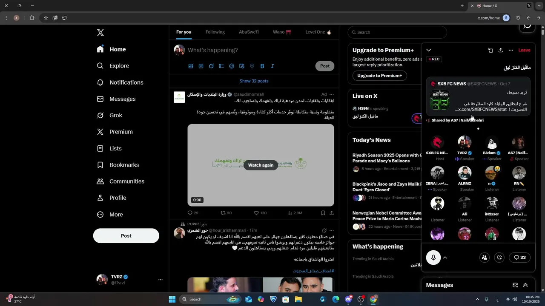Open account menu dots beside TVRZ
Image resolution: width=545 pixels, height=306 pixels.
pyautogui.click(x=161, y=280)
